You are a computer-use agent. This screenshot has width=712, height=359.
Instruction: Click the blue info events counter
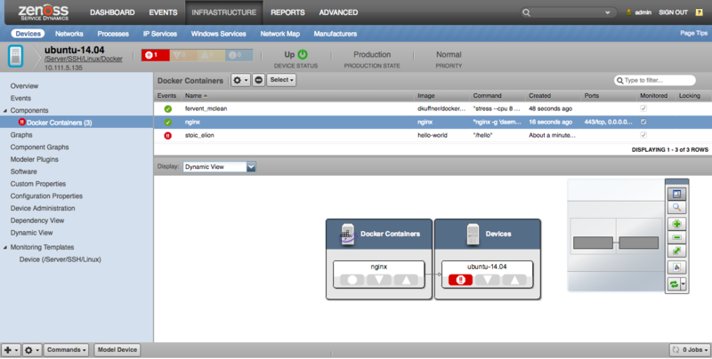pyautogui.click(x=239, y=55)
